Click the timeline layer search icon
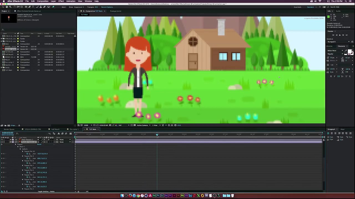The height and width of the screenshot is (199, 355). (17, 134)
